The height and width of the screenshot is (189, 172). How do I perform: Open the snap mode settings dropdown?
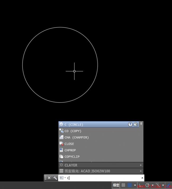pyautogui.click(x=135, y=185)
